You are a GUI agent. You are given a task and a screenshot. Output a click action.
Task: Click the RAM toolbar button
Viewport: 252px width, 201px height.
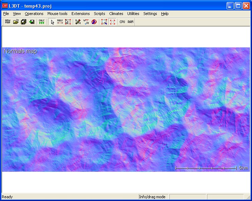pos(130,22)
